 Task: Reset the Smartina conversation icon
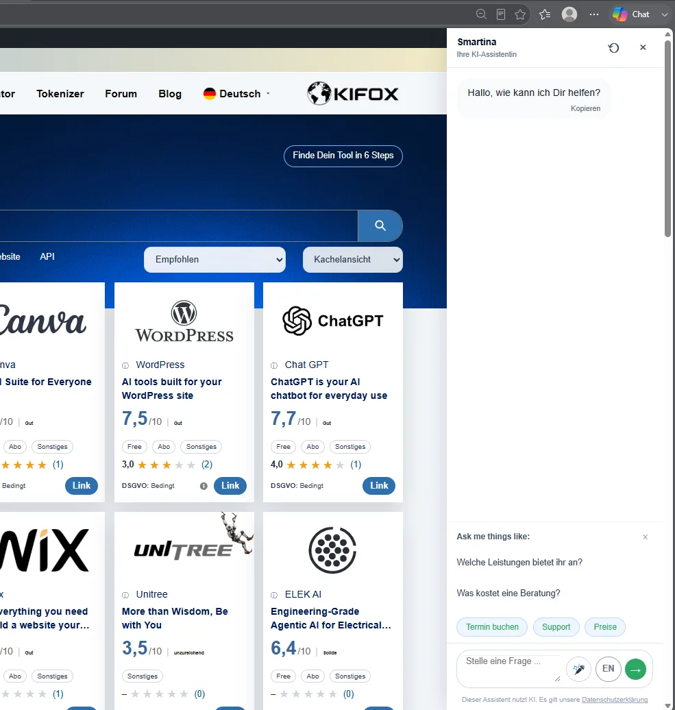tap(613, 48)
